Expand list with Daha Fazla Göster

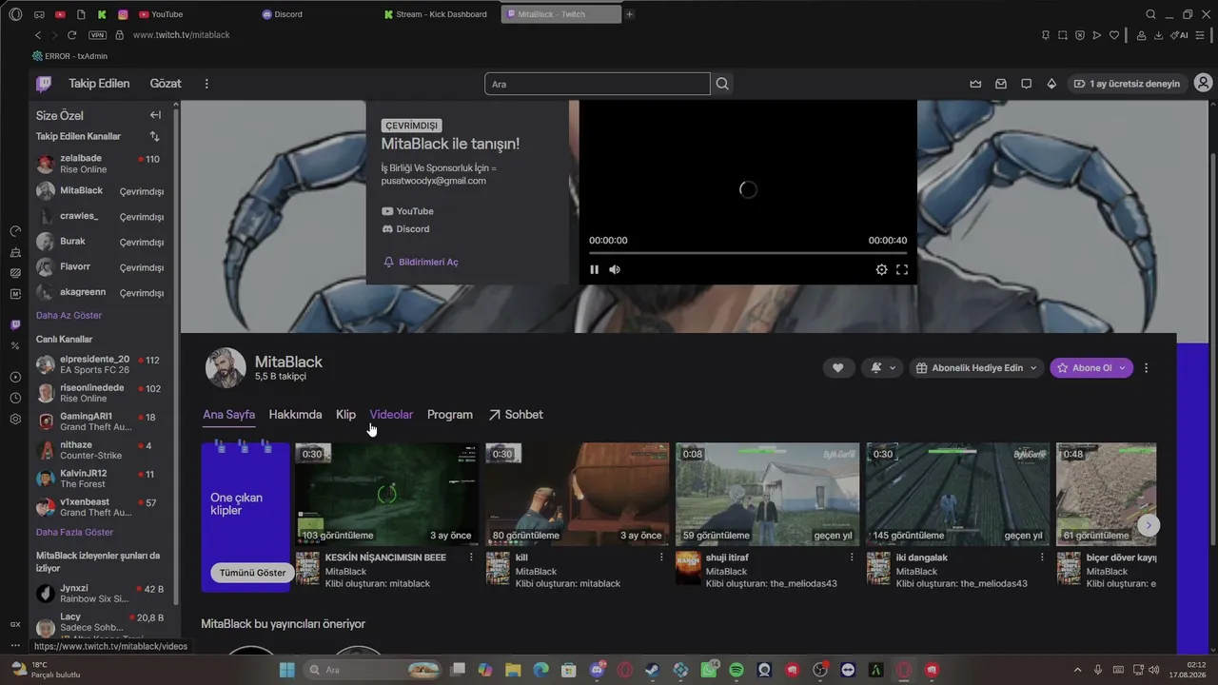click(74, 532)
